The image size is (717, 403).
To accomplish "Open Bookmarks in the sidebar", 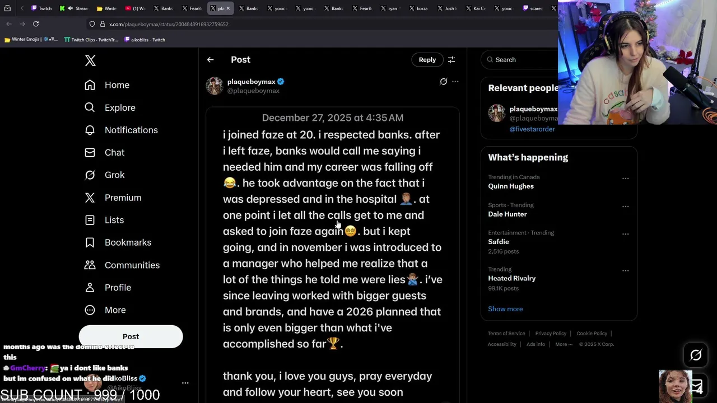I will pyautogui.click(x=118, y=242).
